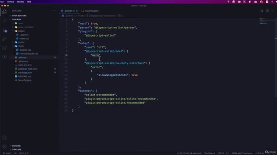Image resolution: width=277 pixels, height=155 pixels.
Task: Click the split editor icon
Action: pyautogui.click(x=267, y=11)
